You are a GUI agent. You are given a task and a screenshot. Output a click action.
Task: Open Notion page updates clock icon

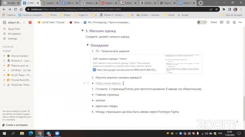coord(228,22)
